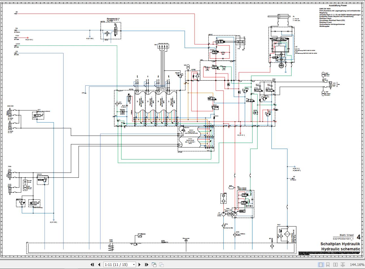Go to the previous page

(99, 264)
